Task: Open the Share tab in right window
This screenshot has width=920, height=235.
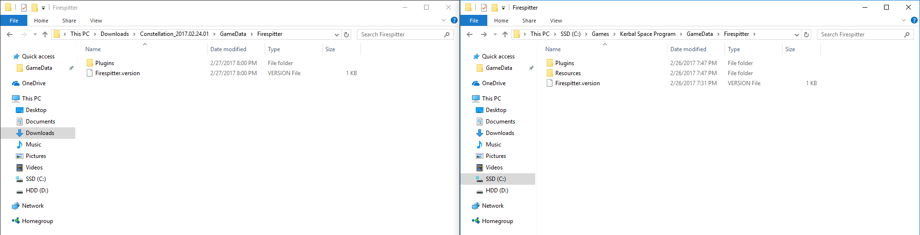Action: pos(529,21)
